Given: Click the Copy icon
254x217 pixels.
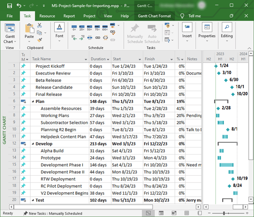Looking at the screenshot, I should [39, 32].
